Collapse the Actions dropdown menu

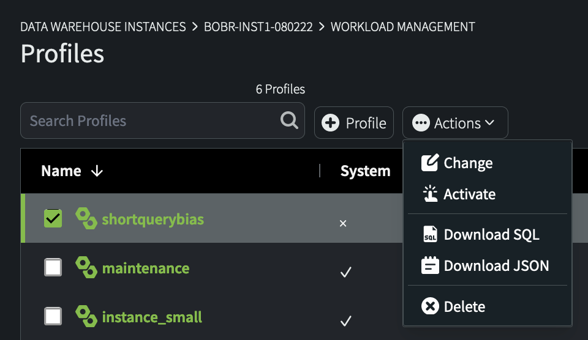point(455,123)
